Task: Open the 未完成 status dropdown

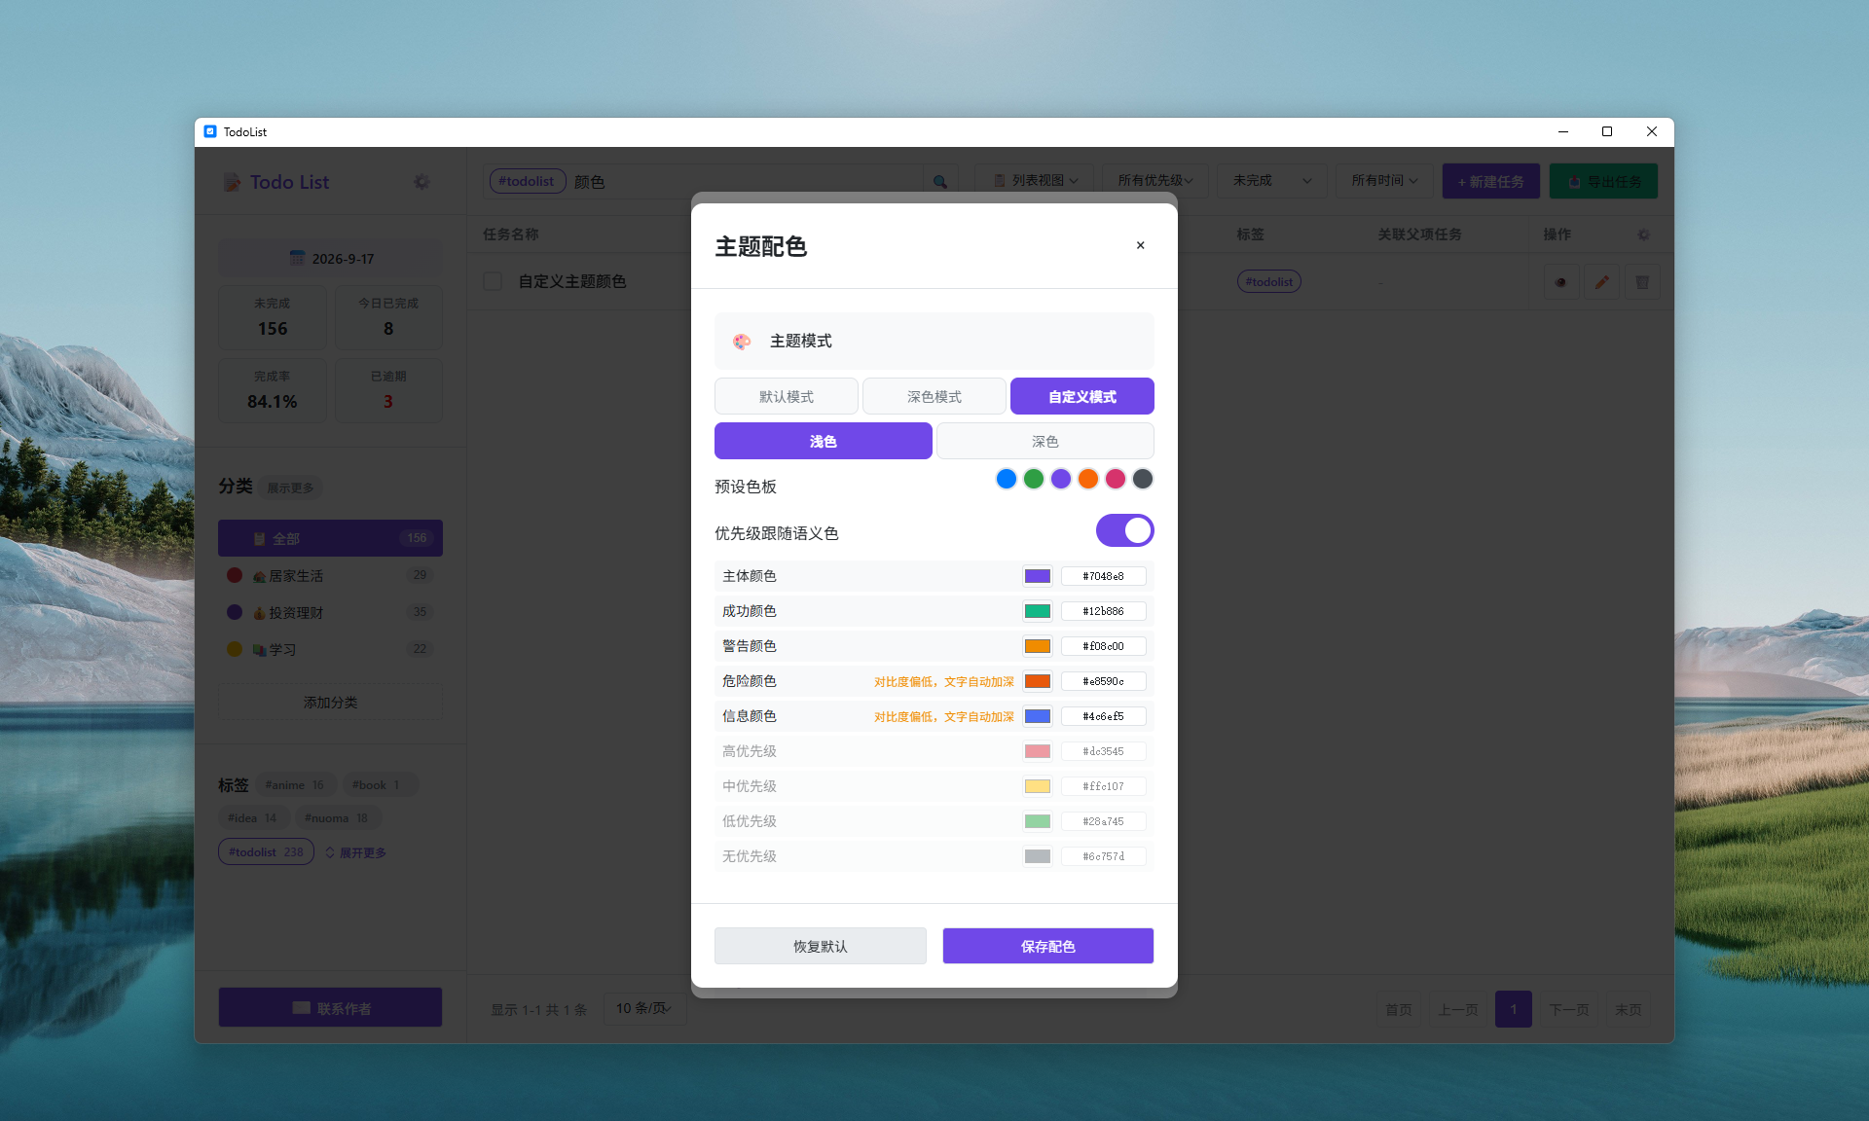Action: [x=1272, y=181]
